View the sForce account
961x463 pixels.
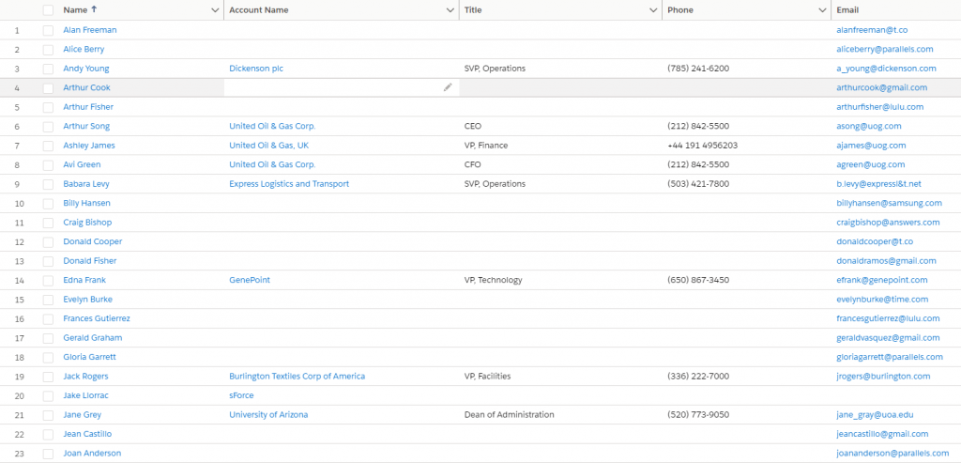241,395
